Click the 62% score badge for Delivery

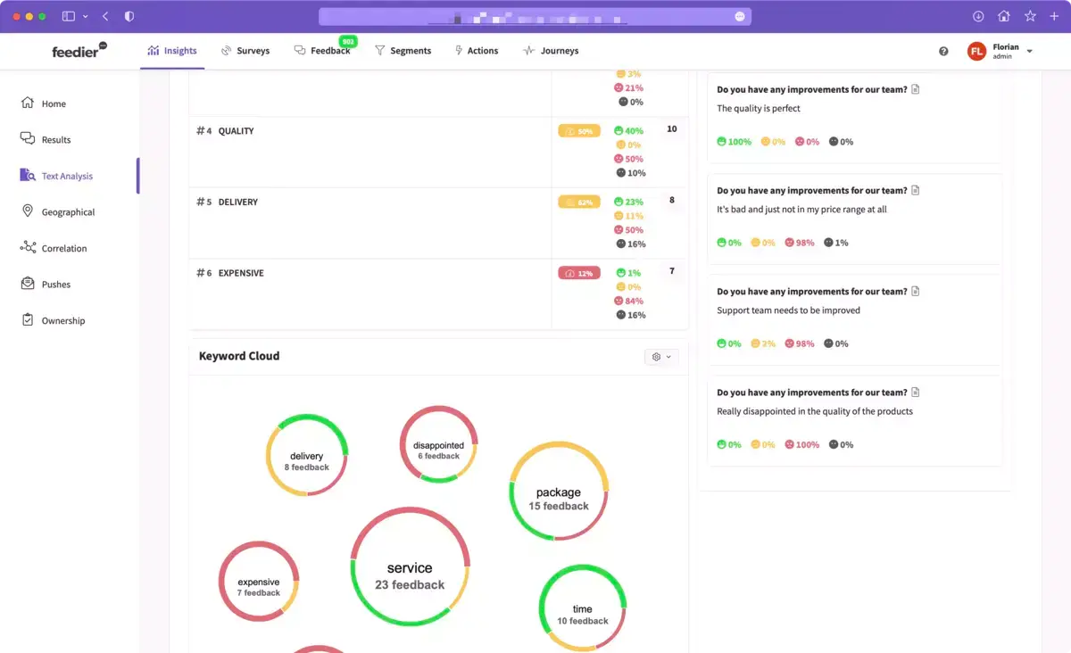coord(579,203)
